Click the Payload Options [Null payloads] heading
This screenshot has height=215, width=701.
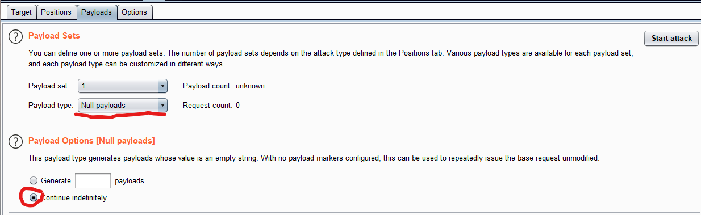point(91,140)
